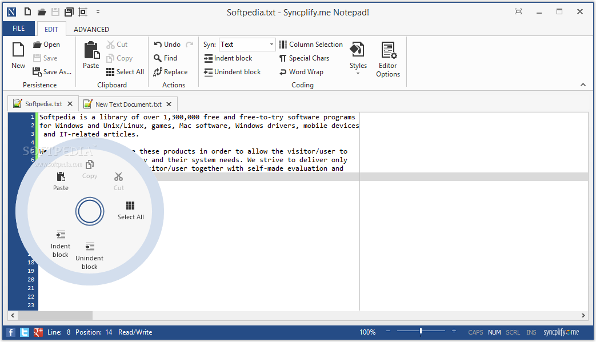Click the horizontal scrollbar thumb

[x=55, y=315]
